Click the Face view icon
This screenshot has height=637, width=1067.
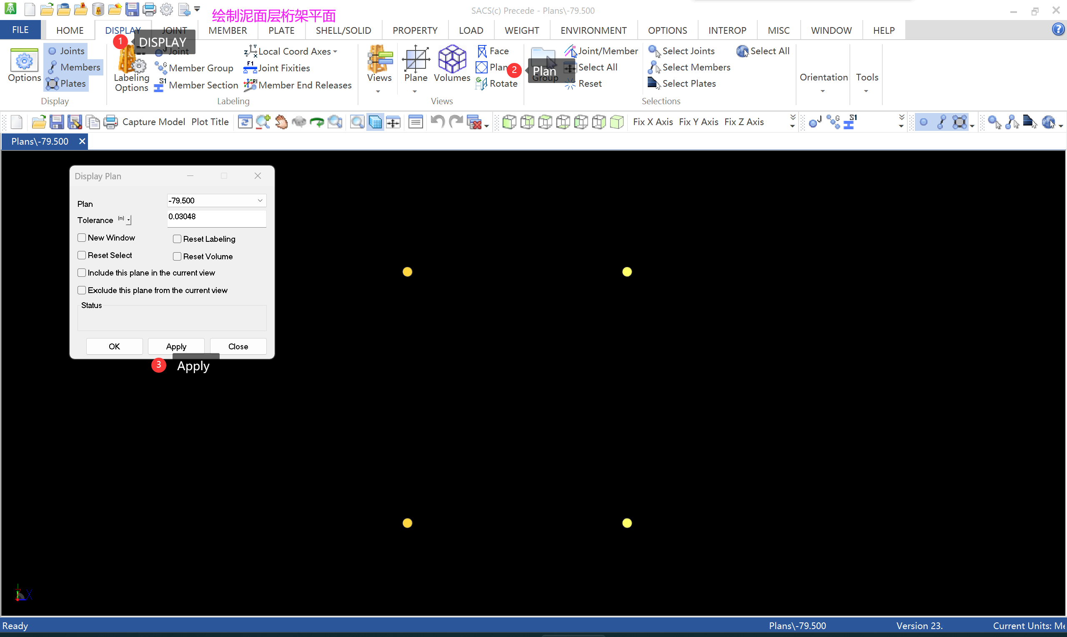coord(482,51)
